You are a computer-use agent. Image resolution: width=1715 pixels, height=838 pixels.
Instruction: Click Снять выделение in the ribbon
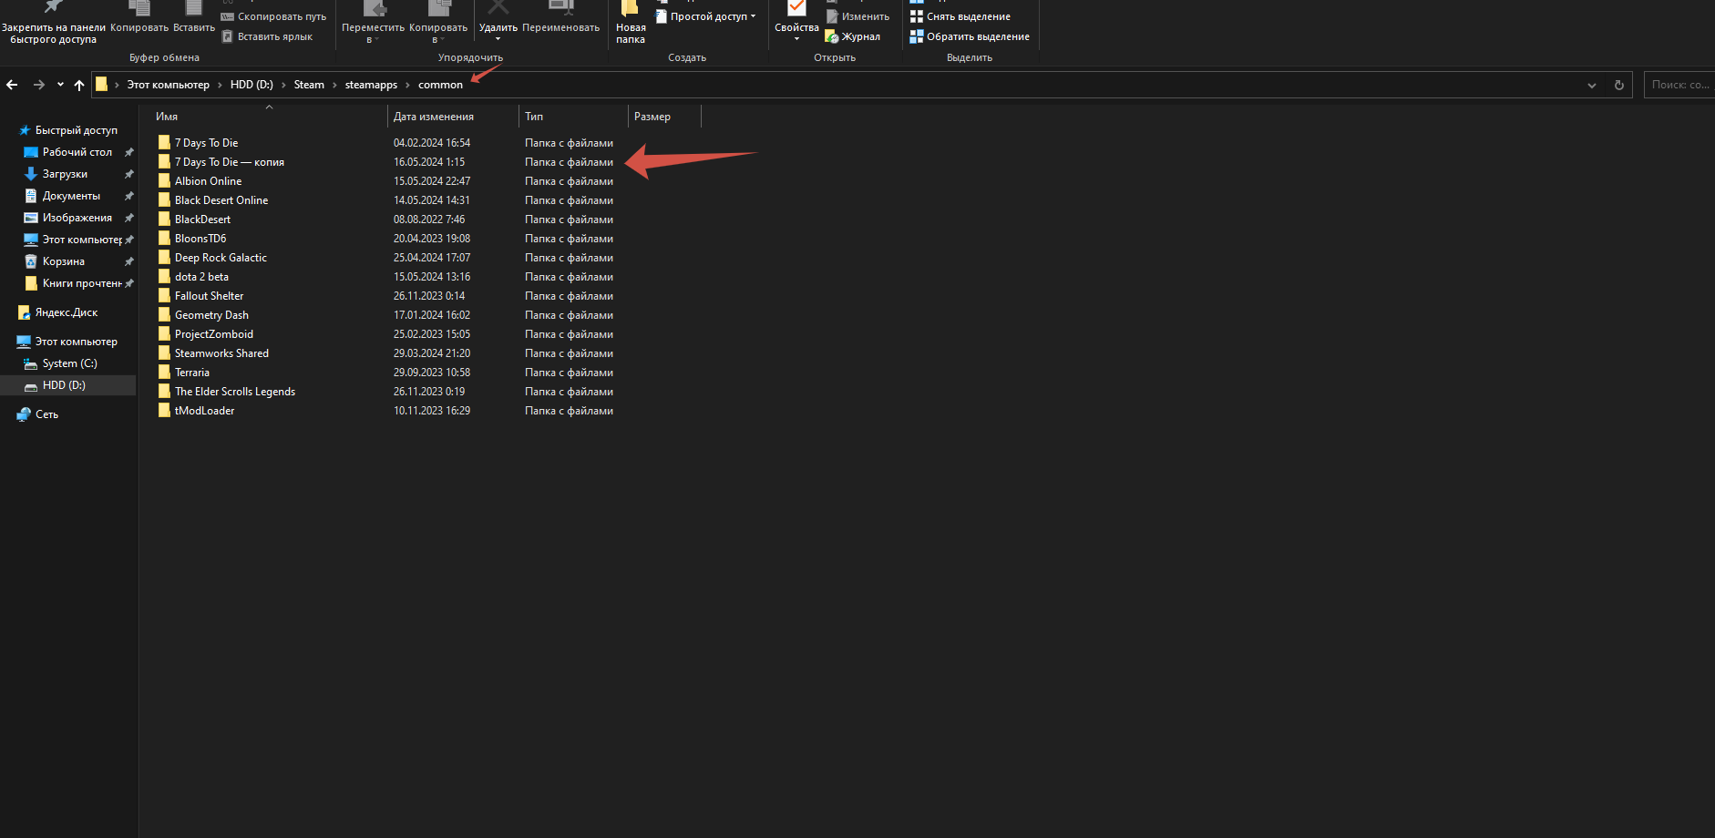click(960, 16)
